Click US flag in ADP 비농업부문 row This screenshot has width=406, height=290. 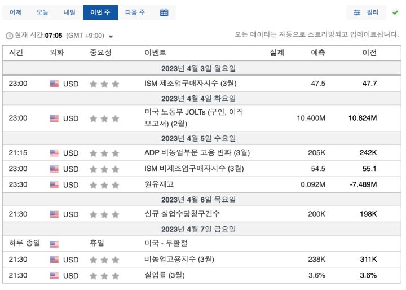click(x=54, y=153)
